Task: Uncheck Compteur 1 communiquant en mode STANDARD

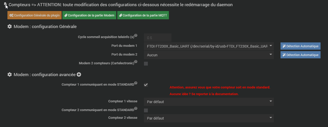Action: [x=146, y=85]
